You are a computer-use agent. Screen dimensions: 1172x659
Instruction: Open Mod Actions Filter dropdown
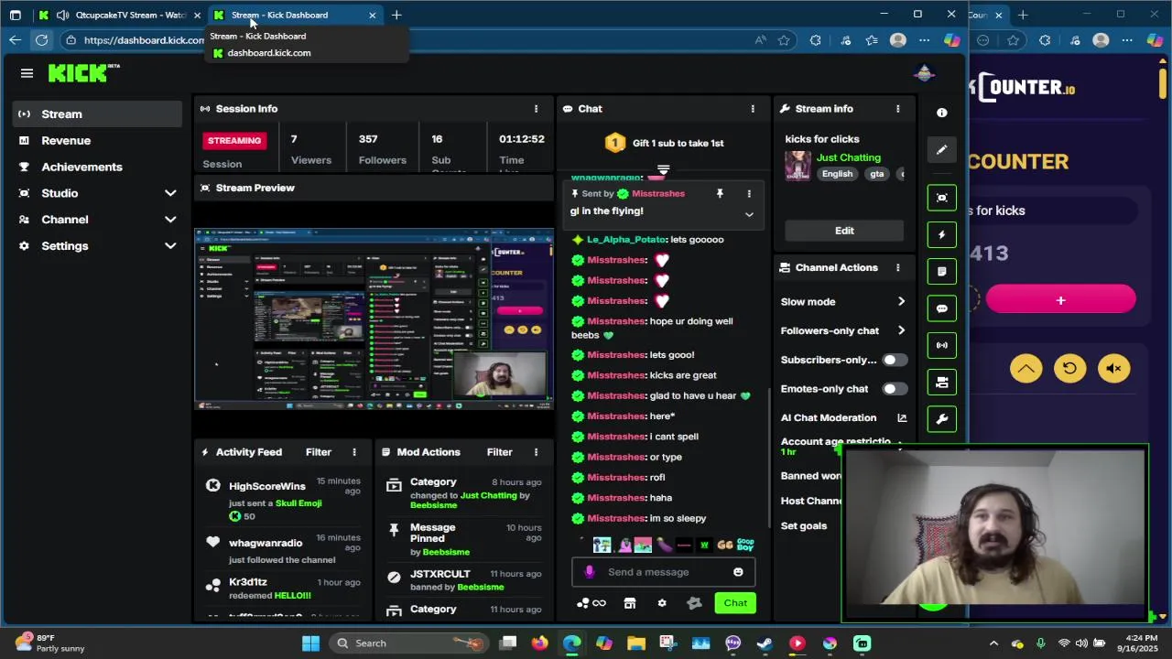click(500, 452)
